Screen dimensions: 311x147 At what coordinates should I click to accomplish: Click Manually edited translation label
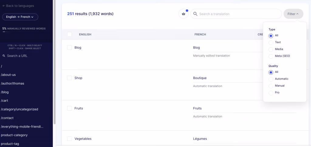(211, 56)
